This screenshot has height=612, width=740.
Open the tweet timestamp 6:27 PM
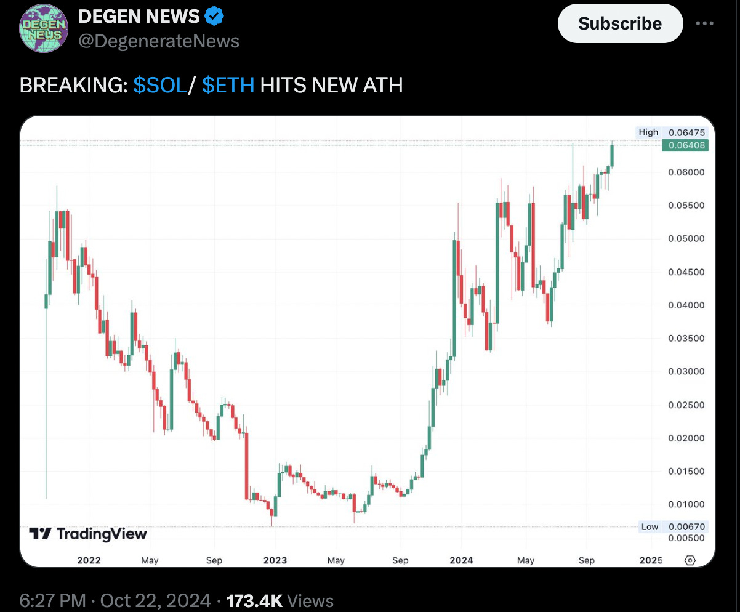52,600
